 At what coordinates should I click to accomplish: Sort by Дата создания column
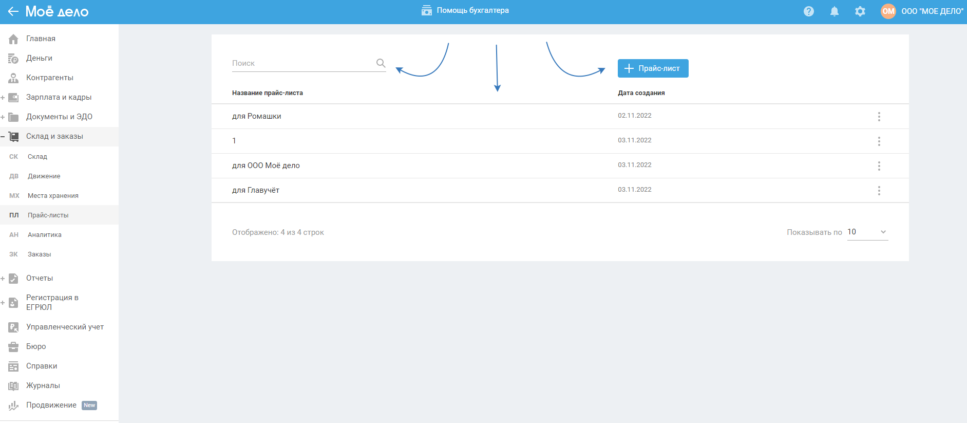pos(641,93)
